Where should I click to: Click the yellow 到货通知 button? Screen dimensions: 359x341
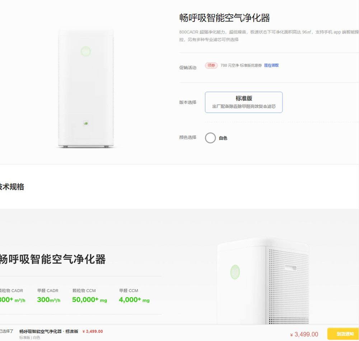[x=343, y=334]
